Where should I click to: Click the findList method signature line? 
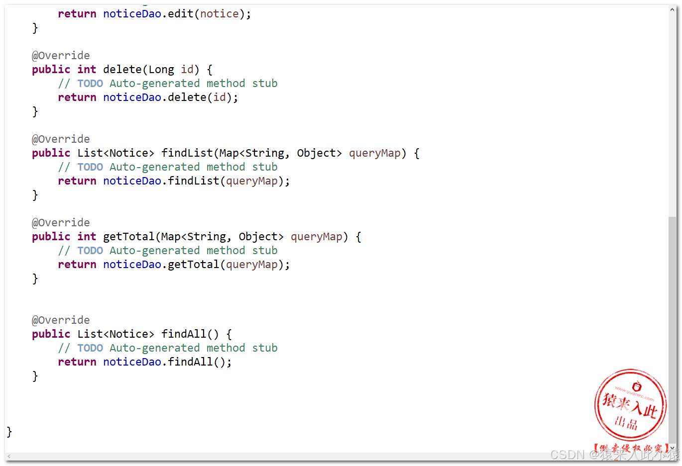coord(226,153)
